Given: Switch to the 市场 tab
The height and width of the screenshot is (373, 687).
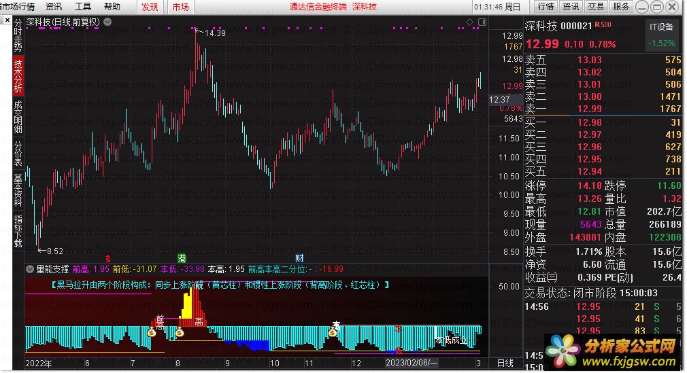Looking at the screenshot, I should (180, 7).
